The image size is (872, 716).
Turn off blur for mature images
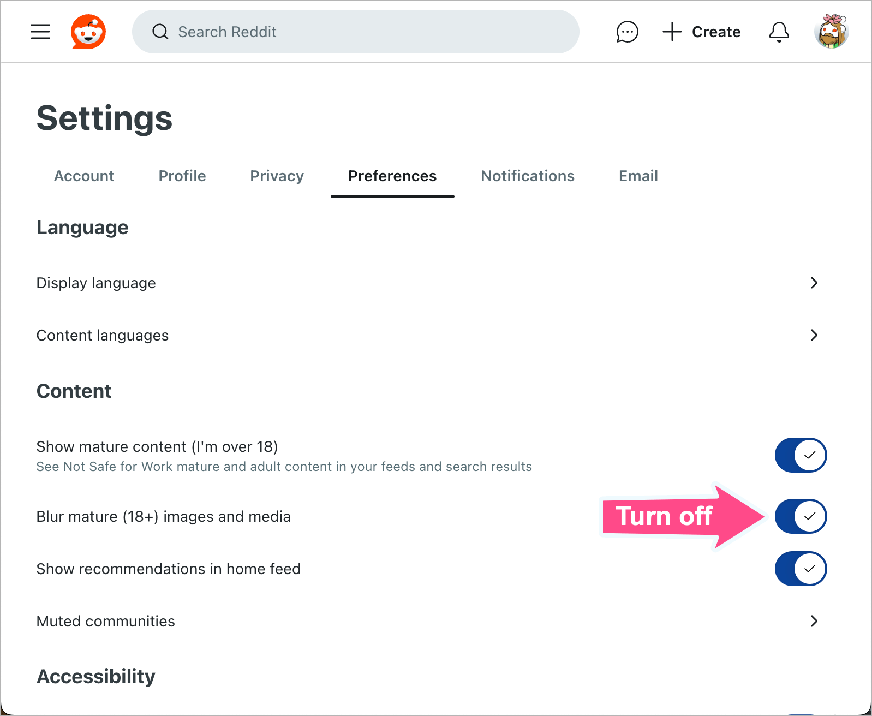[x=801, y=516]
